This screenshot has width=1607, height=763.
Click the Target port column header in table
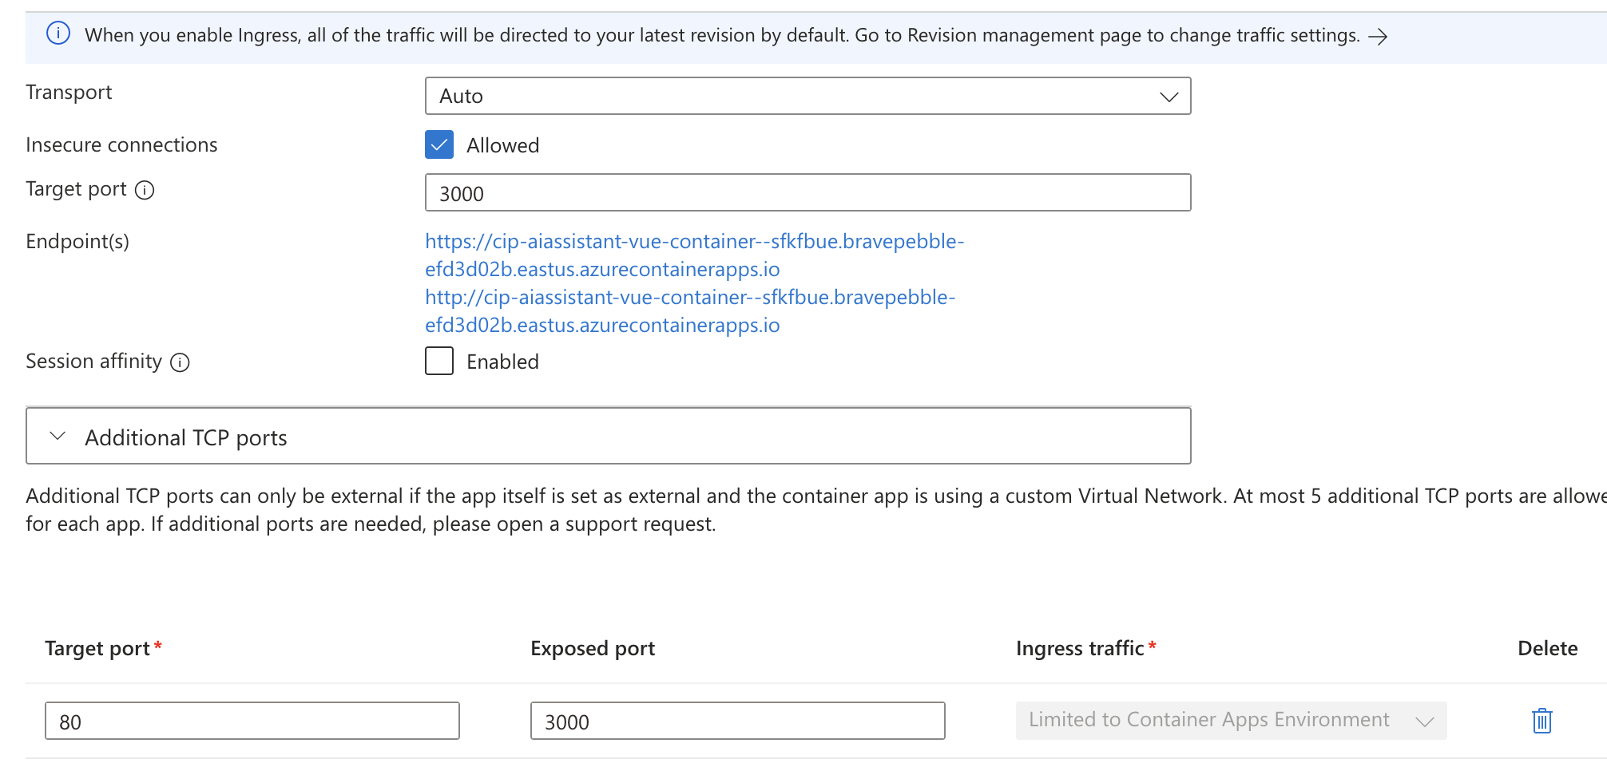97,648
